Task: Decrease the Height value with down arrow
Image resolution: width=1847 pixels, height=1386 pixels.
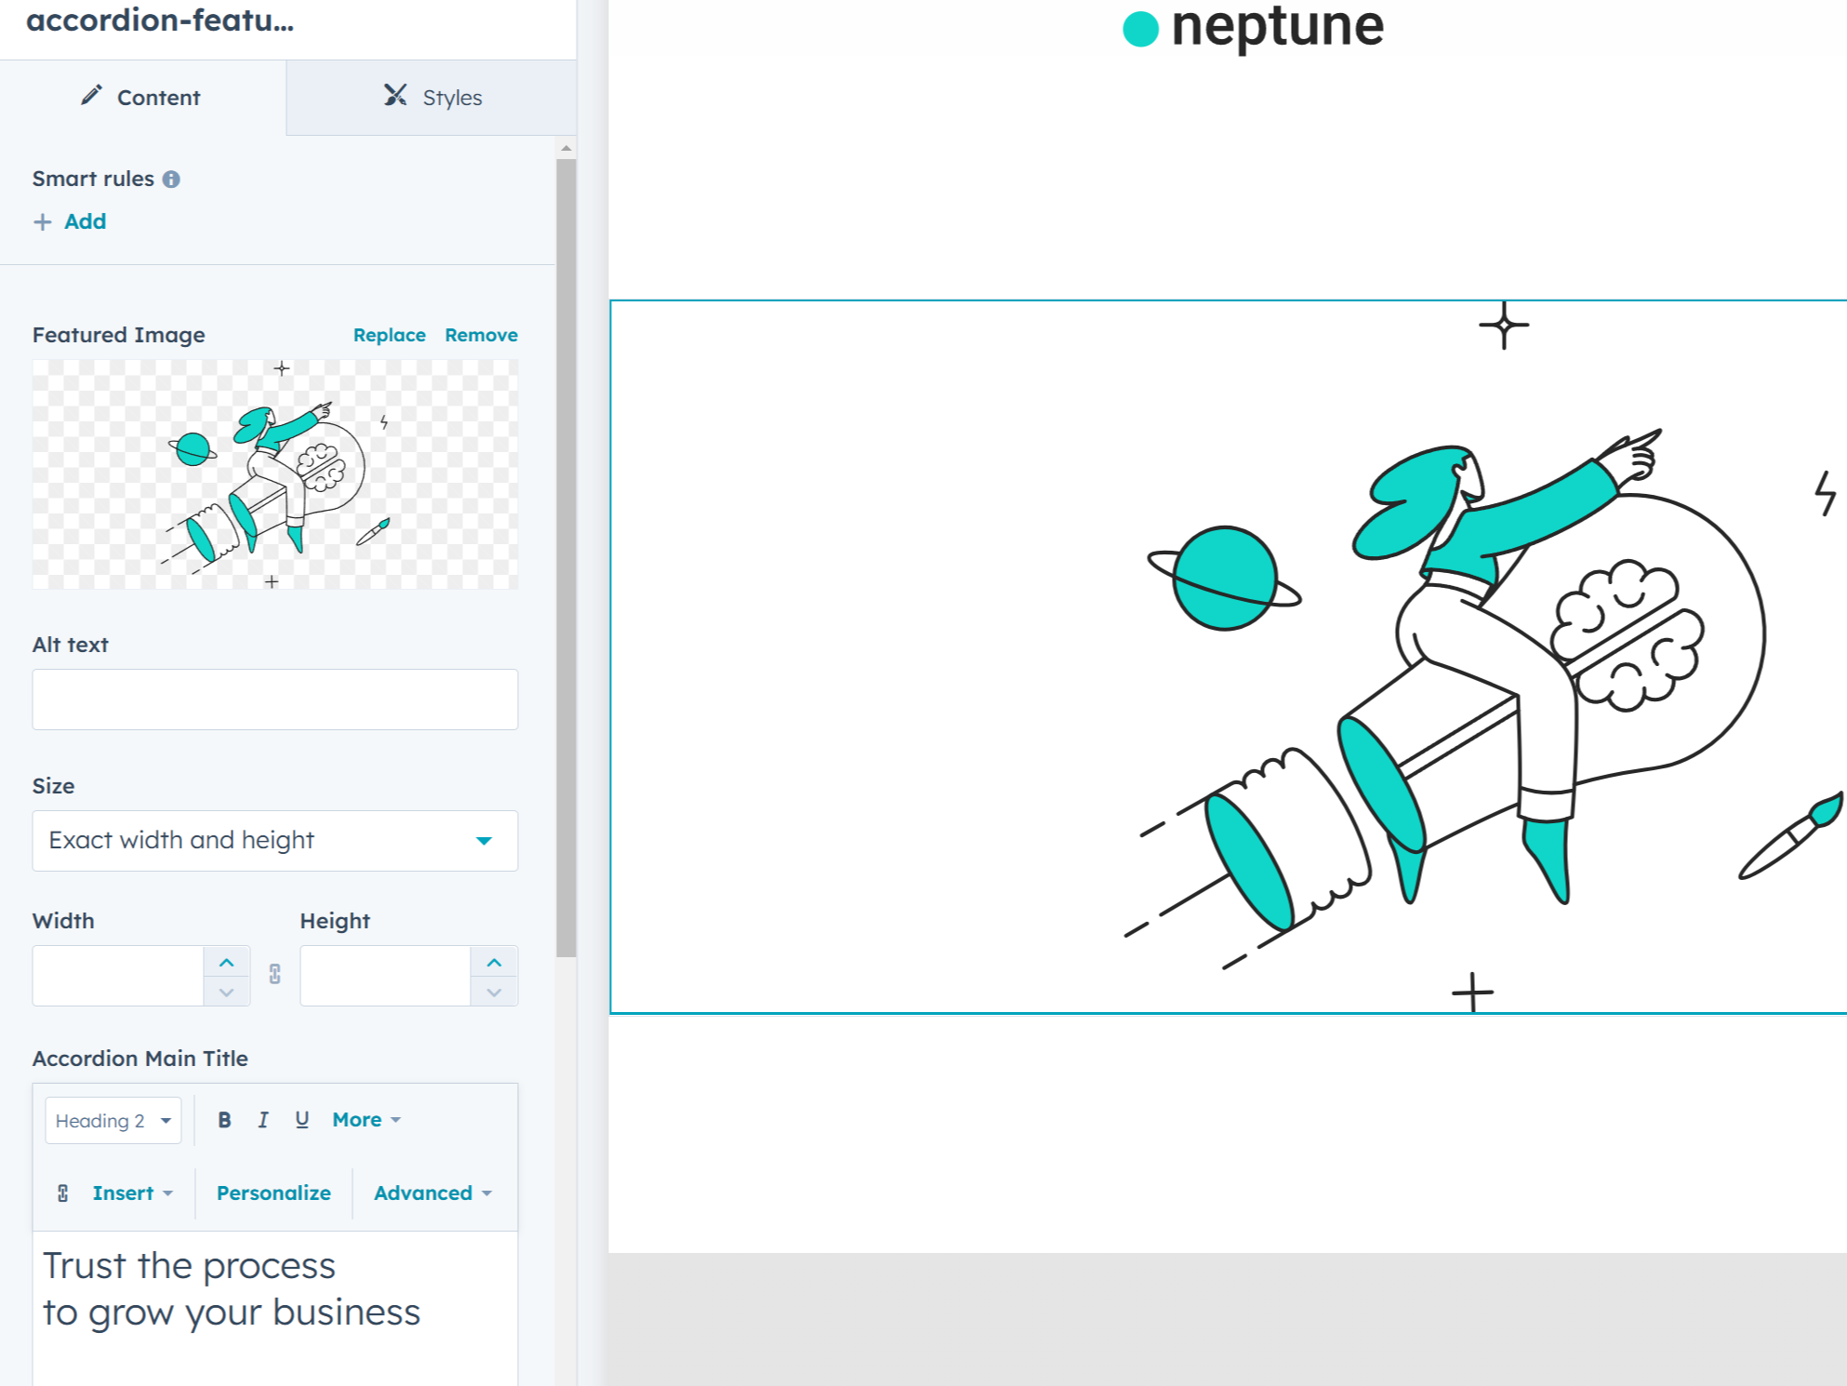Action: tap(494, 992)
